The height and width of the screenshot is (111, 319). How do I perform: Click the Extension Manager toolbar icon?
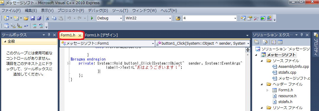tap(269, 18)
